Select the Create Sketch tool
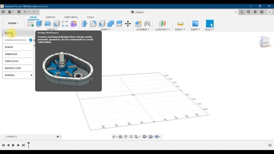 (30, 24)
